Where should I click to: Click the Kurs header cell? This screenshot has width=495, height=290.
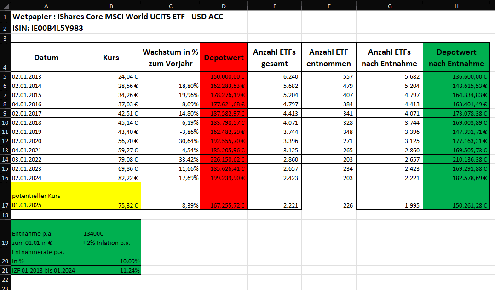pos(111,57)
